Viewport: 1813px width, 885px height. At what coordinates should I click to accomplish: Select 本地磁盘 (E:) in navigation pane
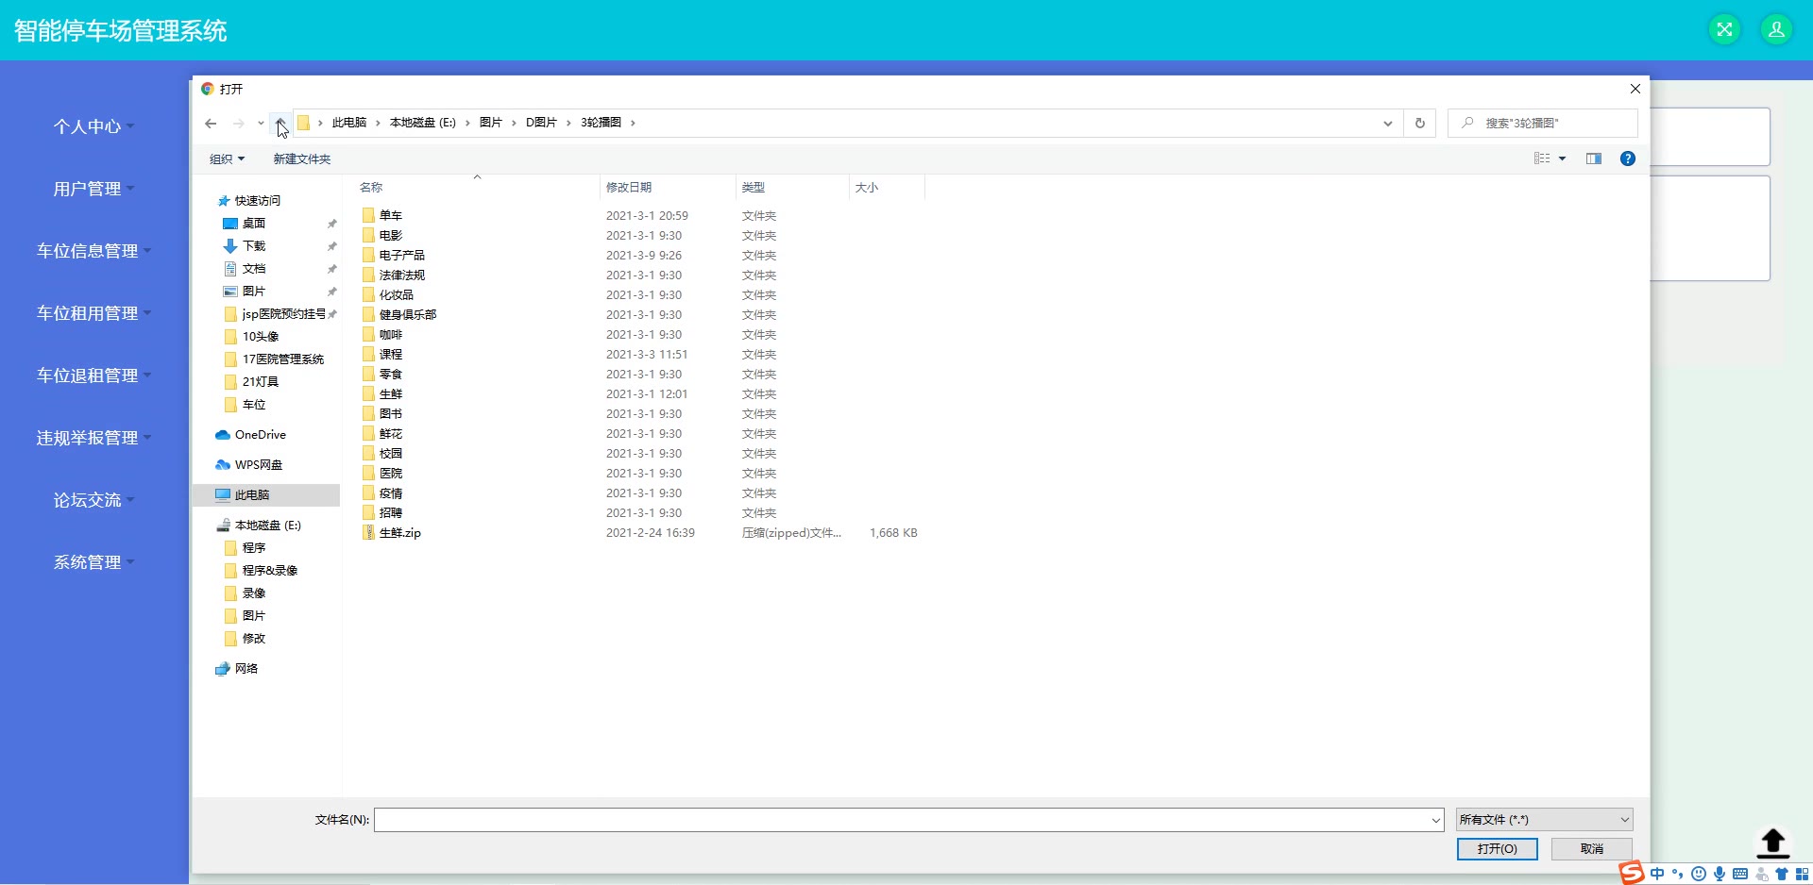[267, 525]
